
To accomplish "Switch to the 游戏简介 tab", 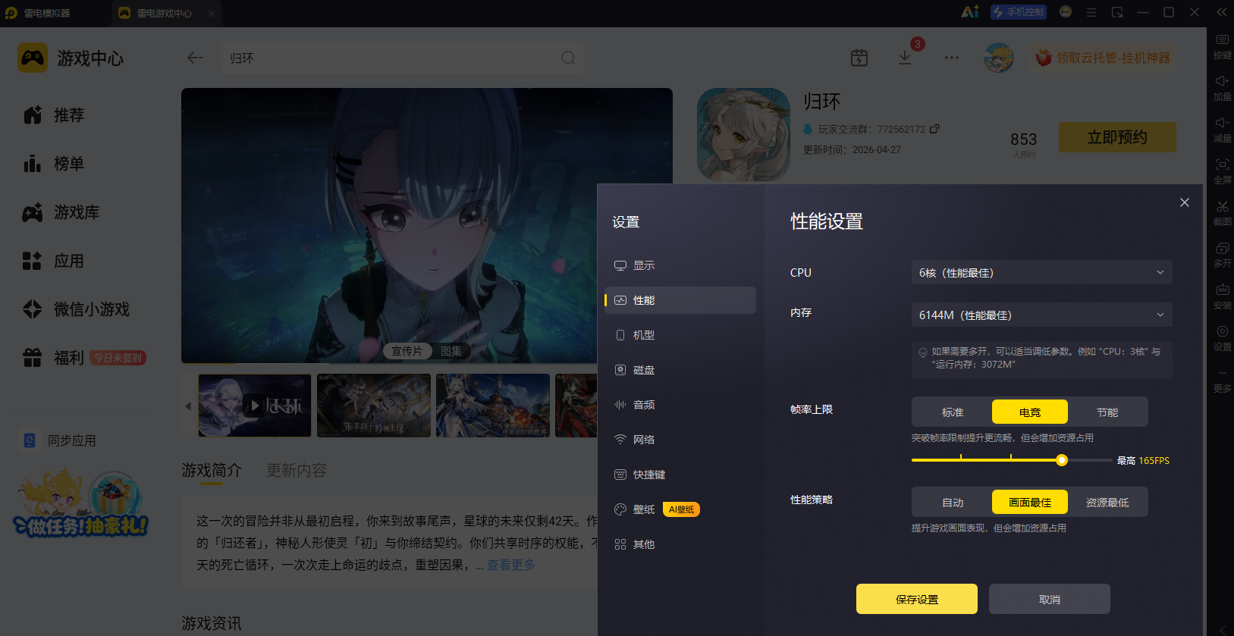I will 212,471.
